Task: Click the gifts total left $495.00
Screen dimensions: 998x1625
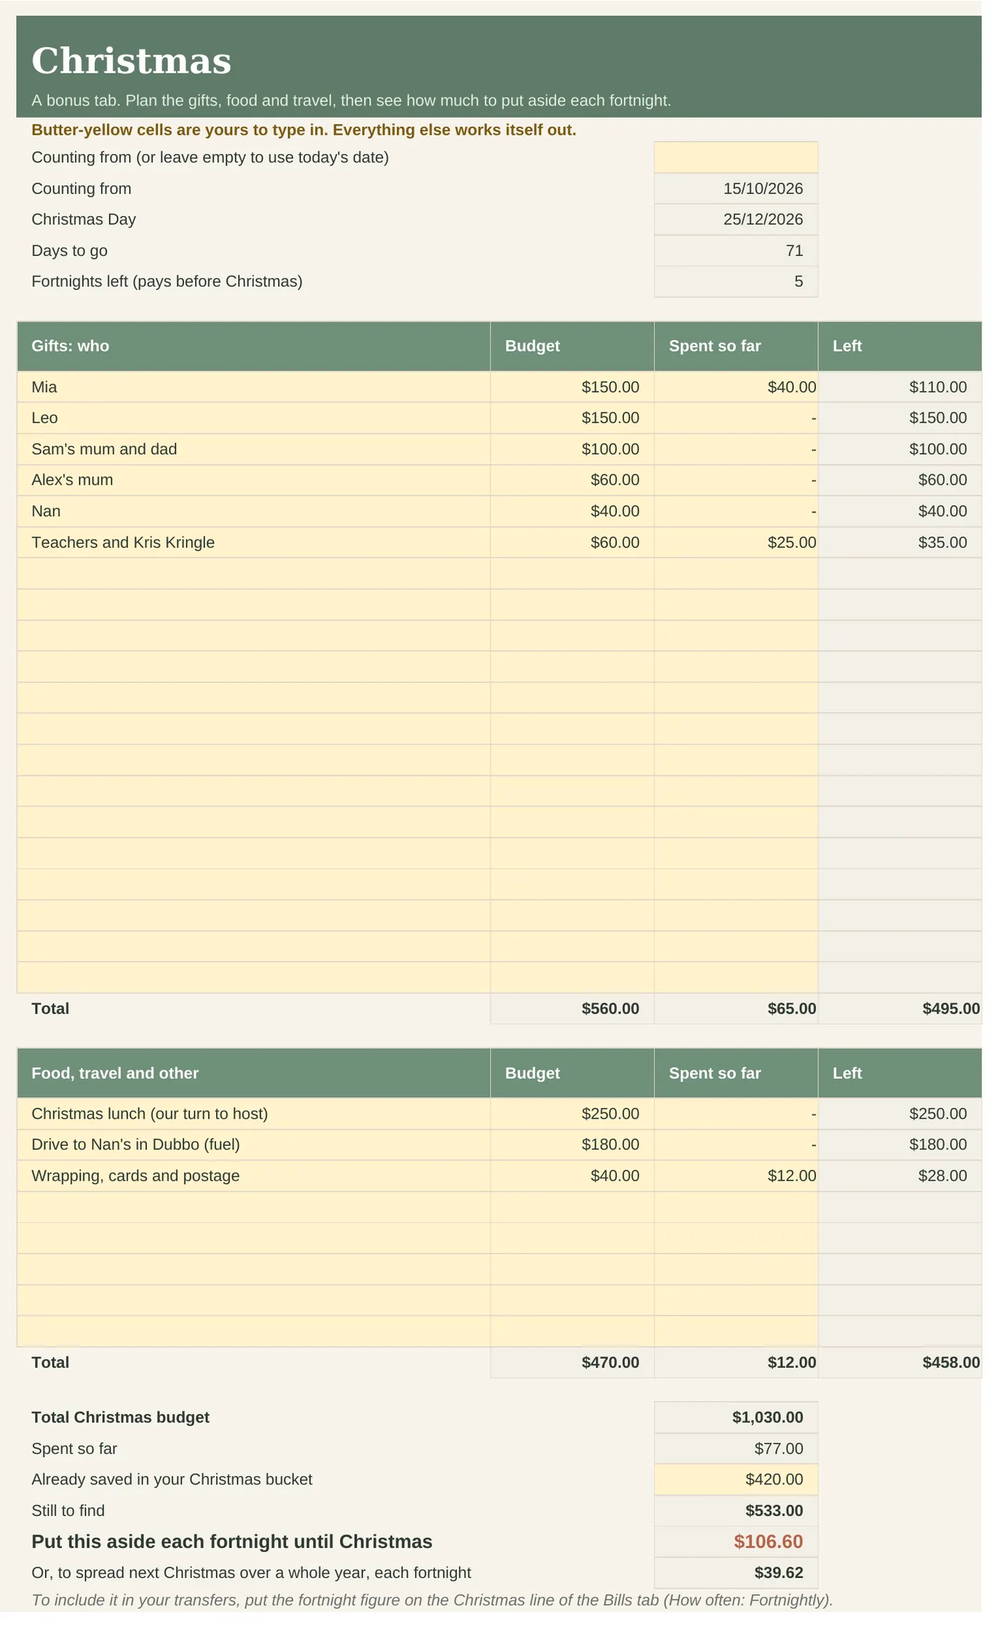Action: pos(900,1009)
